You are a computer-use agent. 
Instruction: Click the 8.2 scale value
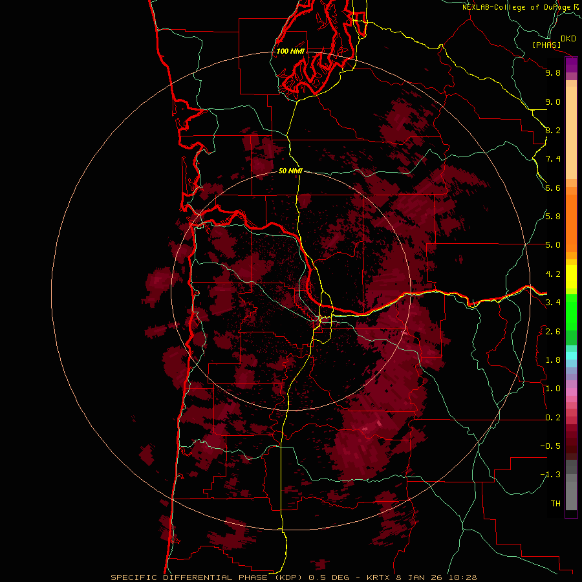[x=553, y=130]
